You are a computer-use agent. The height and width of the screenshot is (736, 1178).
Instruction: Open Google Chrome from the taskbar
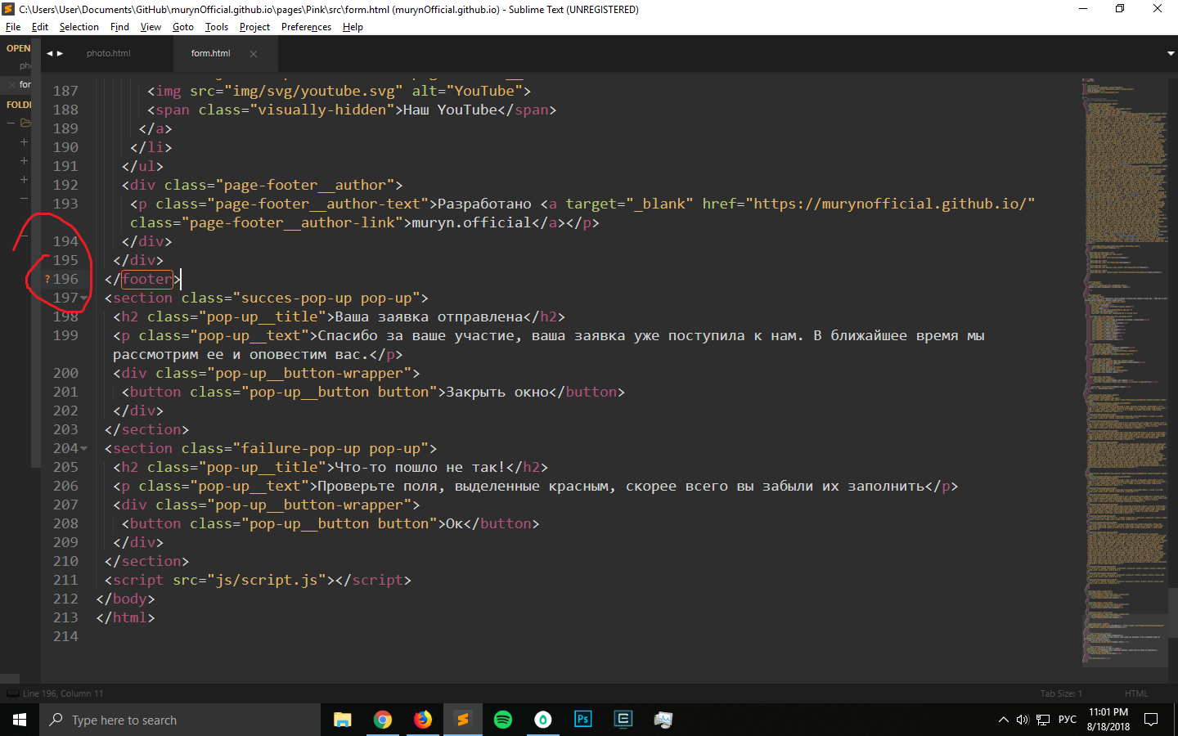click(x=383, y=720)
